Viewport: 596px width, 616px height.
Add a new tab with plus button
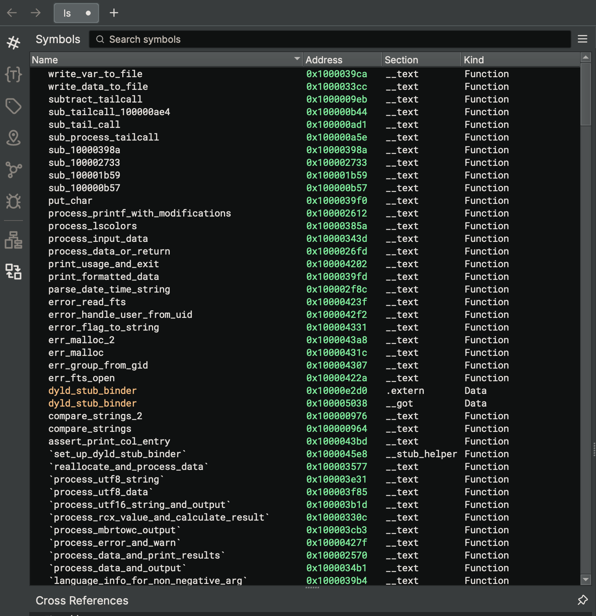(x=114, y=13)
